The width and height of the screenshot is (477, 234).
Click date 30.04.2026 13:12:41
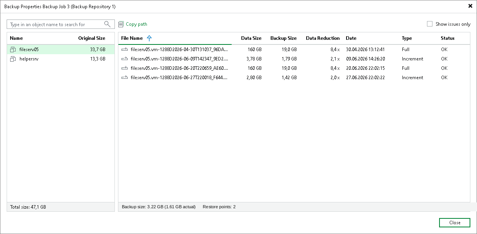point(365,50)
